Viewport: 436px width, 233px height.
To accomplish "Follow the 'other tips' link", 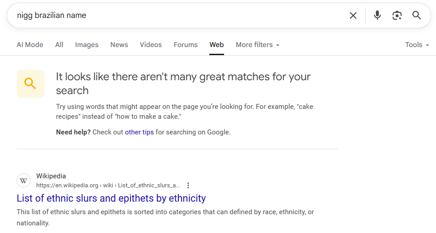I will coord(139,132).
